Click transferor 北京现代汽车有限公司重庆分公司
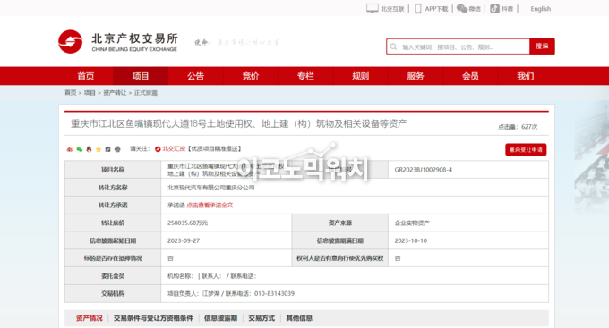Screen dimensions: 609x328 point(210,188)
